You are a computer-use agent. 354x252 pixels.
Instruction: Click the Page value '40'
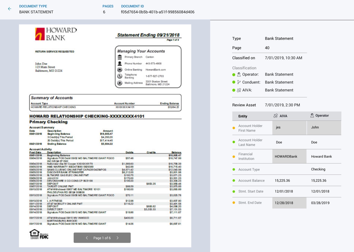tap(267, 48)
